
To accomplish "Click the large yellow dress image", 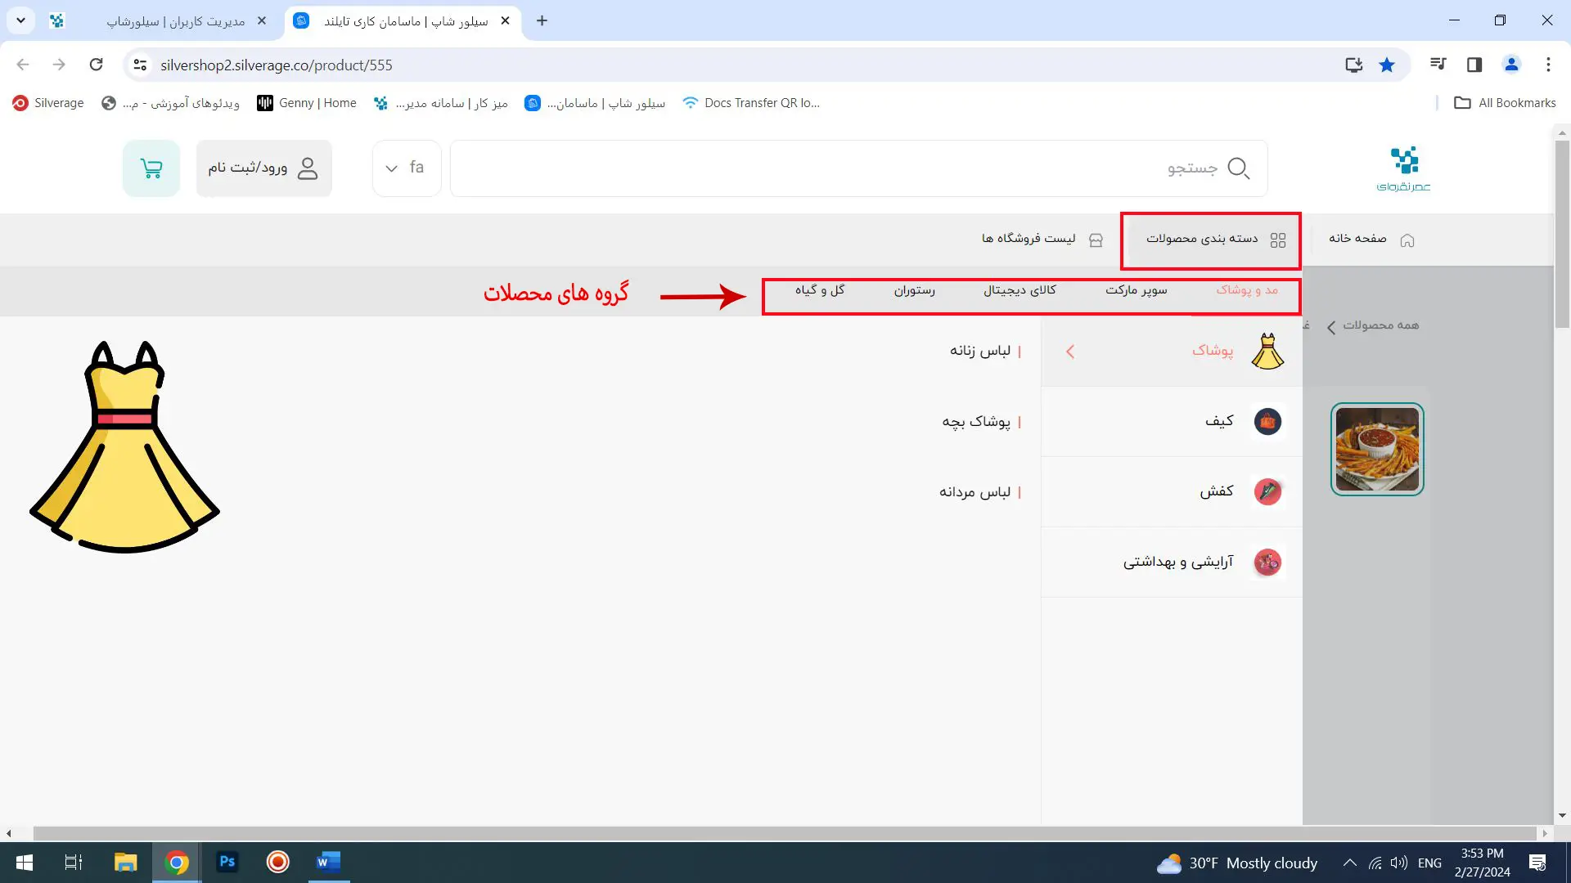I will (x=124, y=446).
